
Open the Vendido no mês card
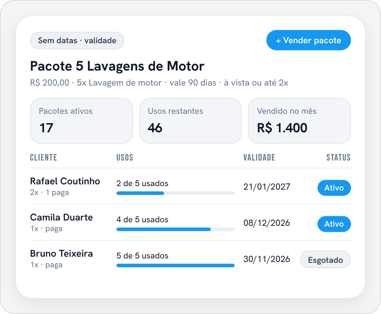tap(299, 121)
